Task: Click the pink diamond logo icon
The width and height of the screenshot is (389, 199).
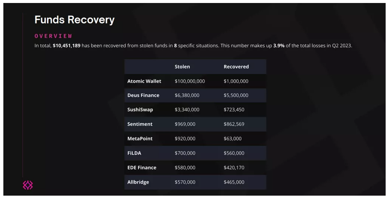Action: click(28, 185)
